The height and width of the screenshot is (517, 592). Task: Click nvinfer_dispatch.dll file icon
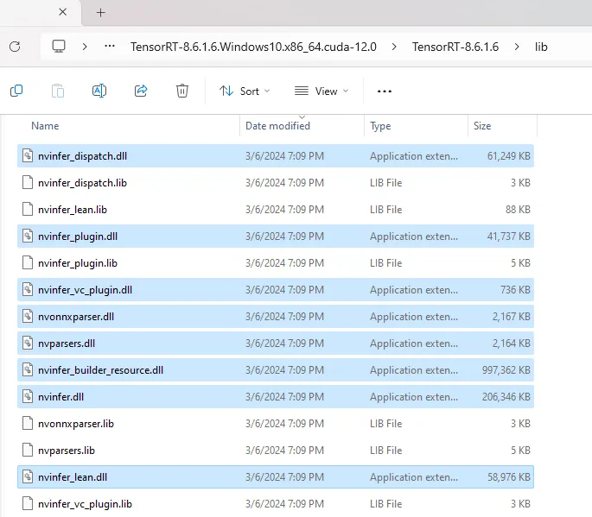pos(28,155)
